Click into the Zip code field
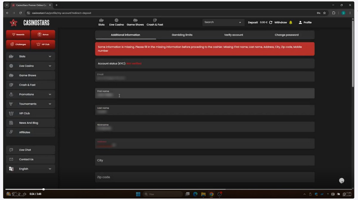Viewport: 358px width, 200px height. pos(205,177)
